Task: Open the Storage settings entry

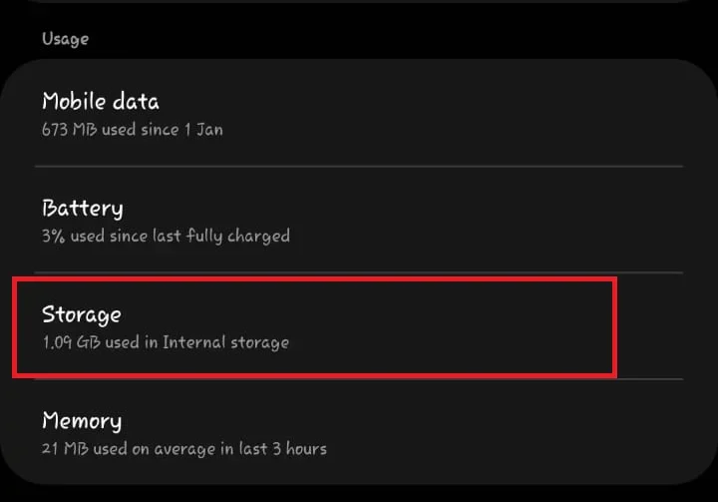Action: [314, 327]
